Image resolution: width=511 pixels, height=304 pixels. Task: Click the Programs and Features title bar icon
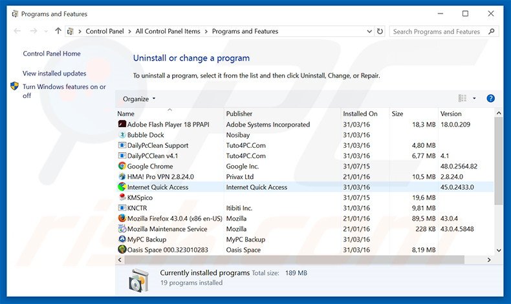point(15,14)
